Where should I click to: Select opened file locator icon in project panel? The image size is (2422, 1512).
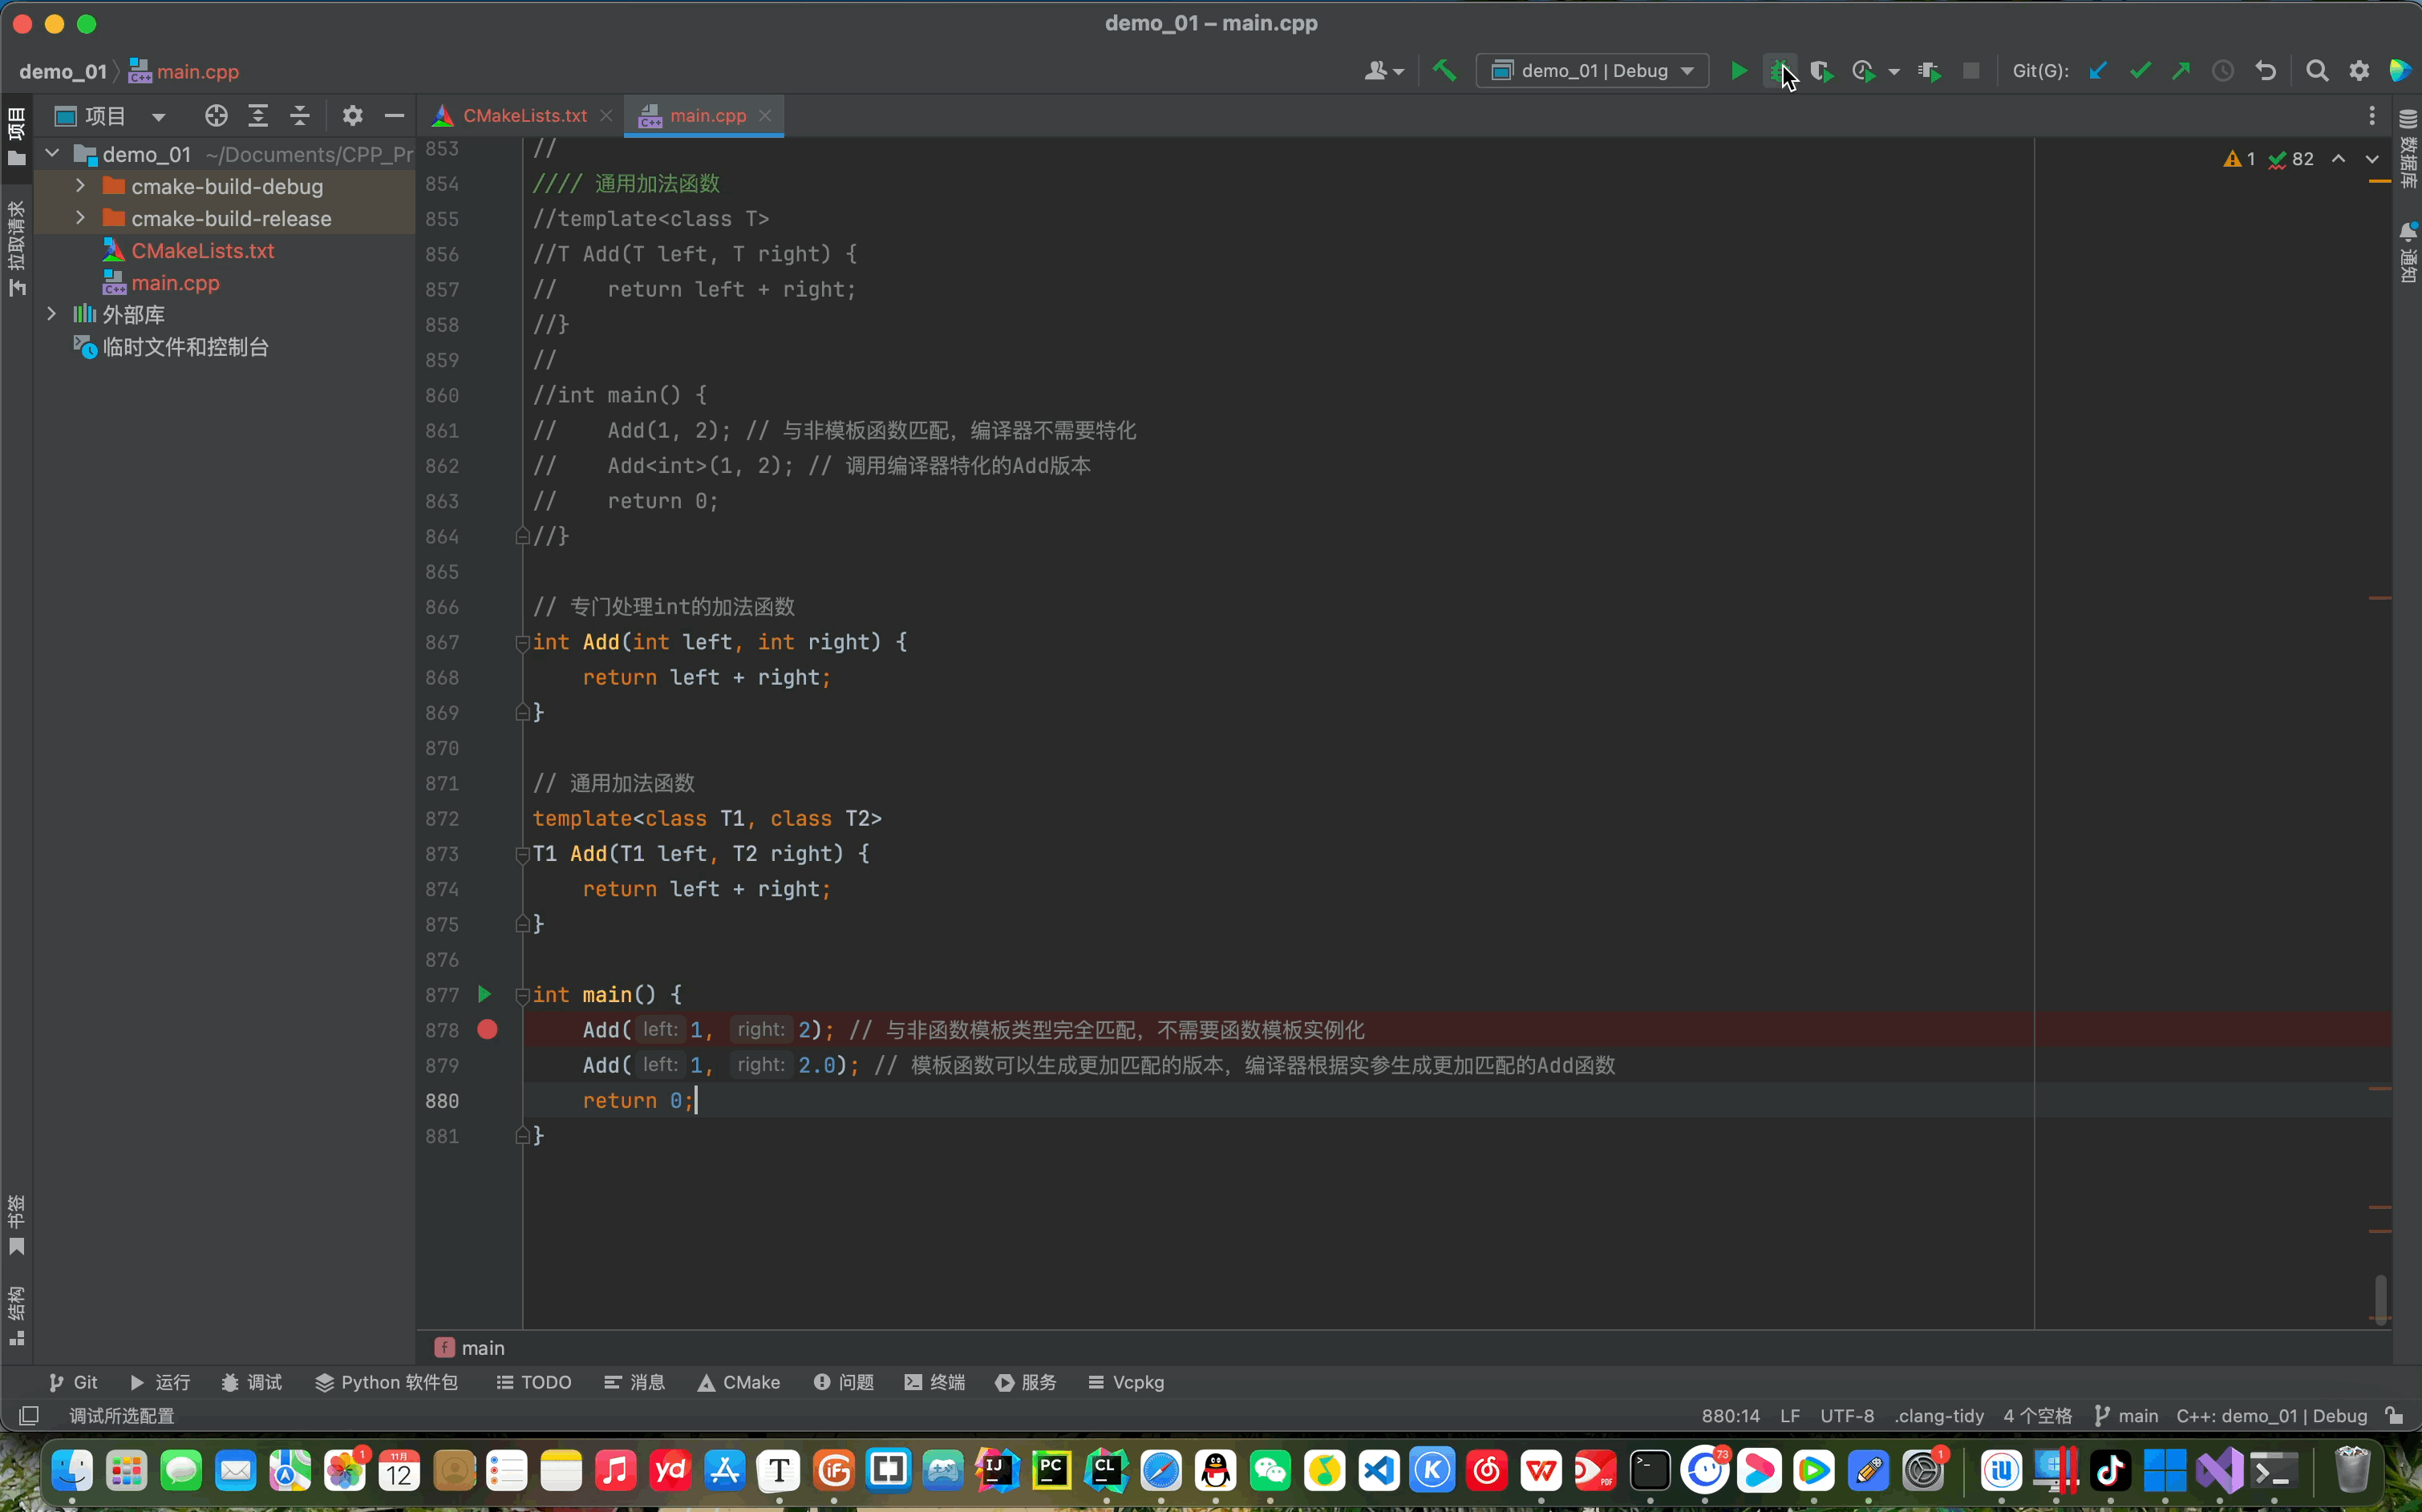pos(216,116)
